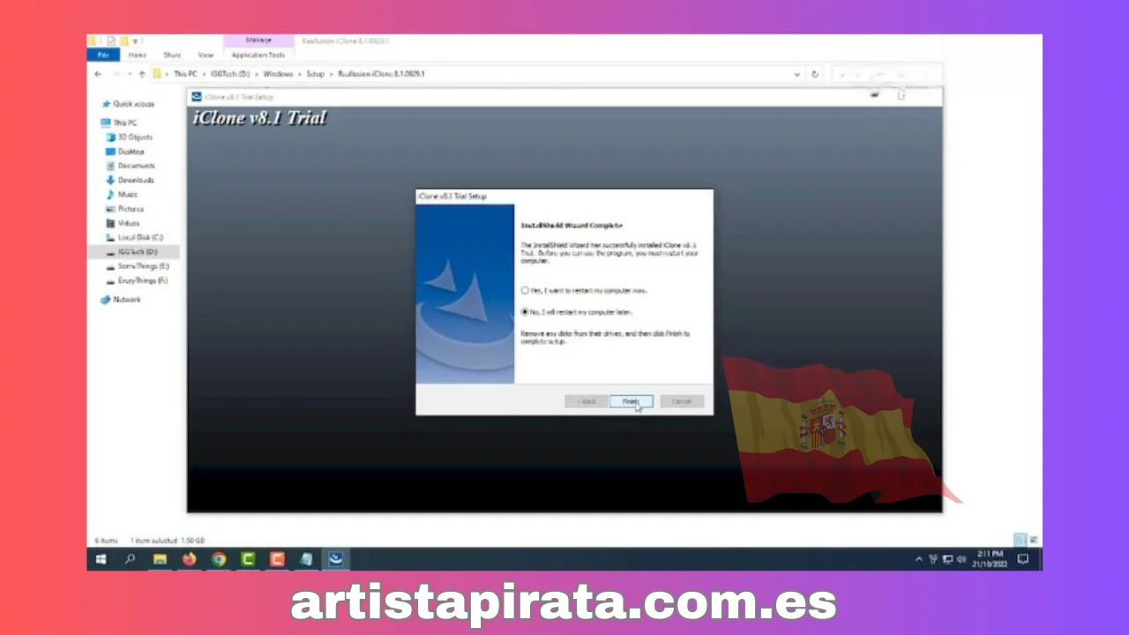
Task: Open Desktop in navigation pane
Action: coord(125,152)
